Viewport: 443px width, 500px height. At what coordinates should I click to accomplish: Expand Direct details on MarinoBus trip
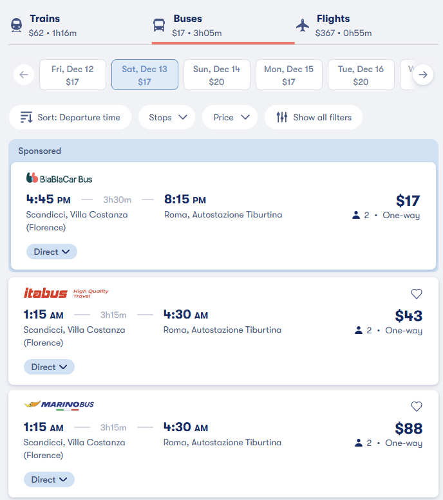tap(49, 479)
